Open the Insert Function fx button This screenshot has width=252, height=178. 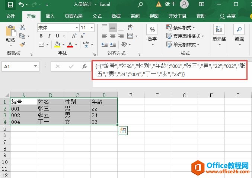[84, 66]
